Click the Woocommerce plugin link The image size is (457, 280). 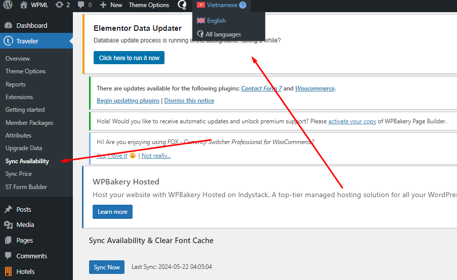tap(315, 88)
